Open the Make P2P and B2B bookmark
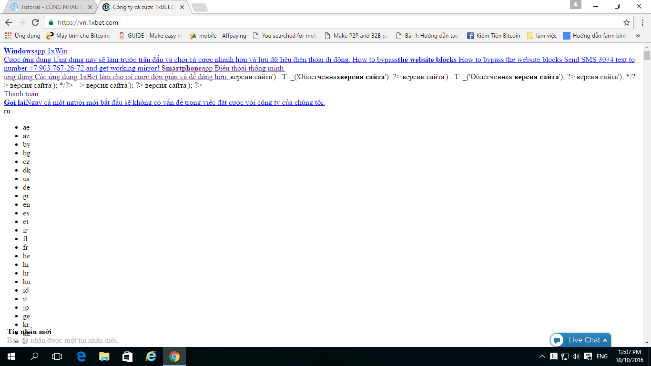The image size is (651, 366). (356, 36)
